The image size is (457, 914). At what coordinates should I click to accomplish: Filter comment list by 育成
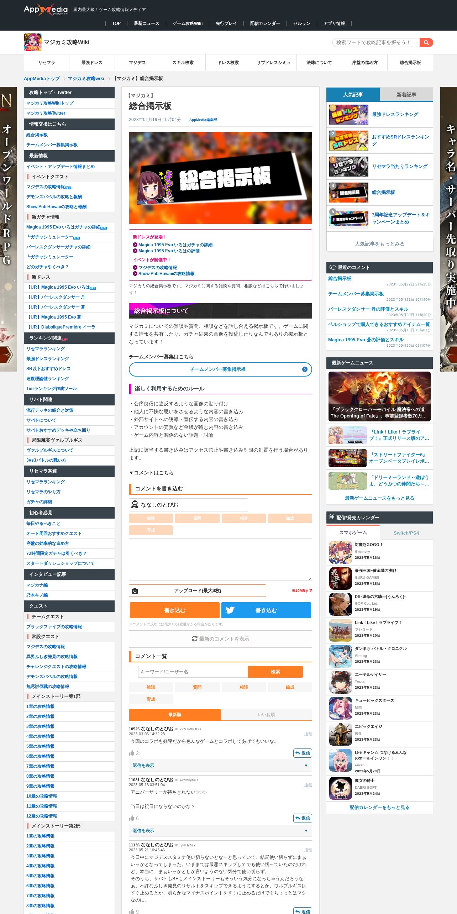click(151, 699)
